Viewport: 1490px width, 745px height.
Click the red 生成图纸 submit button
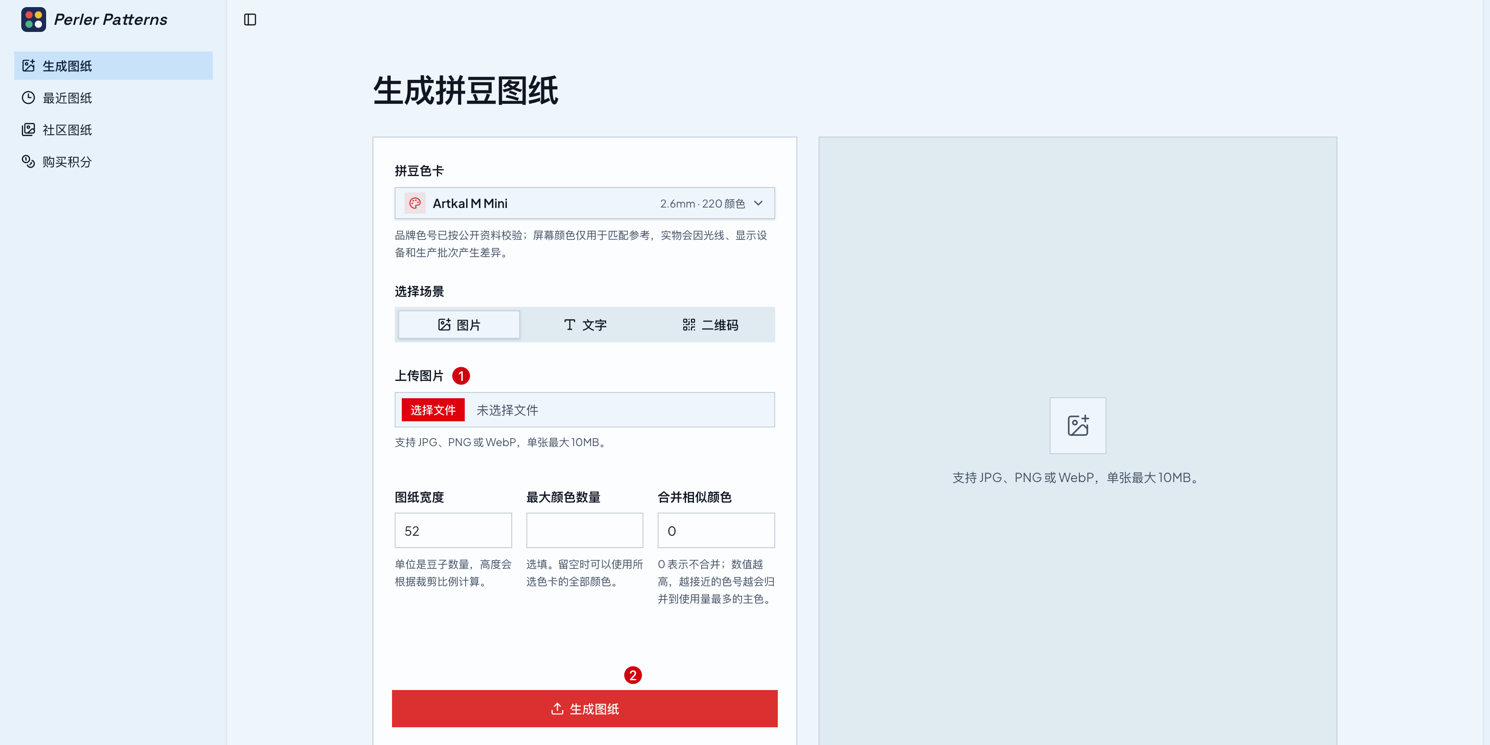coord(585,709)
